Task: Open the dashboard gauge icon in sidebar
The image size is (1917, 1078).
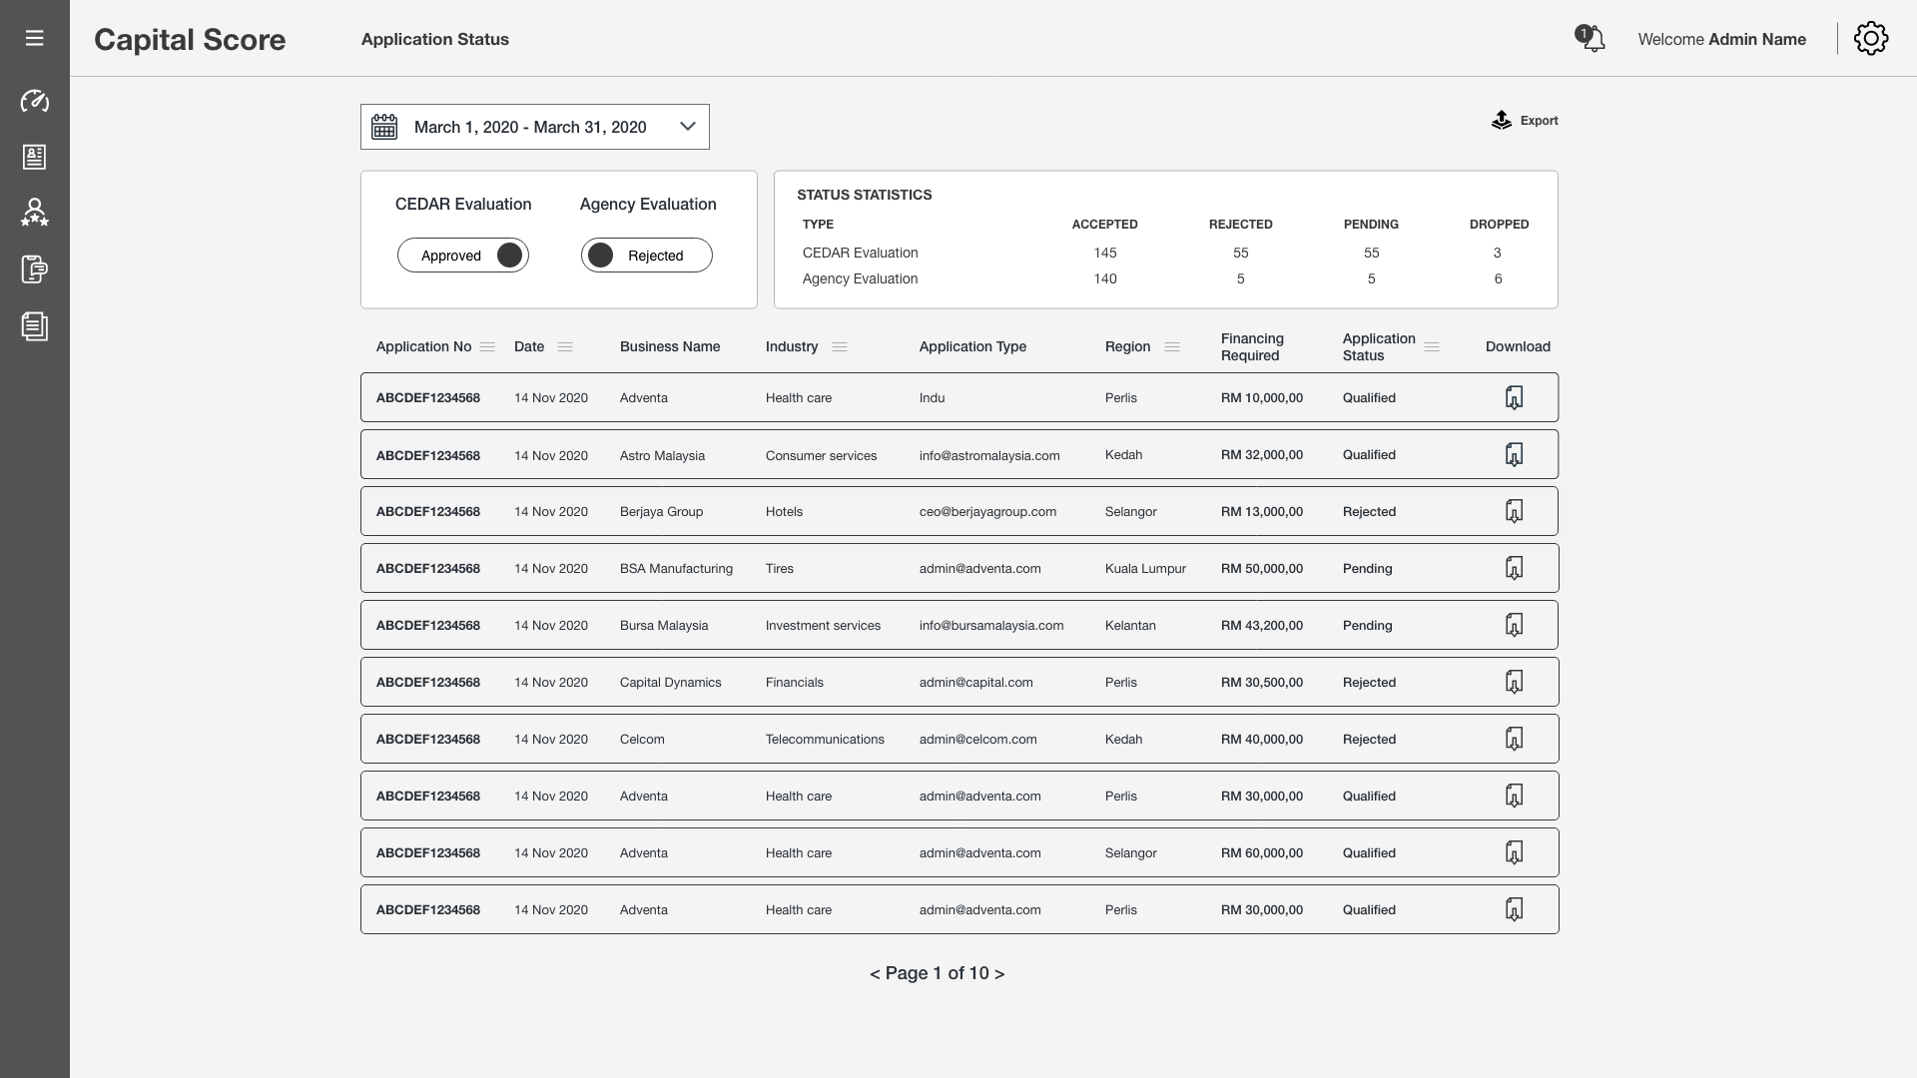Action: tap(35, 101)
